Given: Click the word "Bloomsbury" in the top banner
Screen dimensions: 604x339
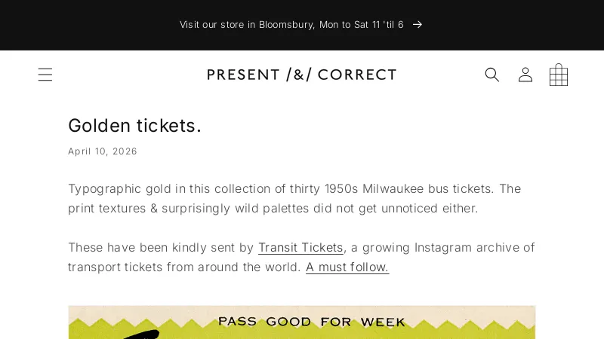Looking at the screenshot, I should (286, 25).
